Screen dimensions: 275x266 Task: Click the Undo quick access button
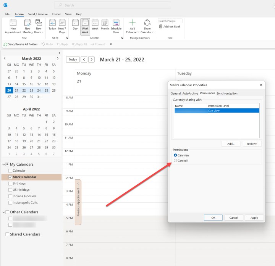47,44
